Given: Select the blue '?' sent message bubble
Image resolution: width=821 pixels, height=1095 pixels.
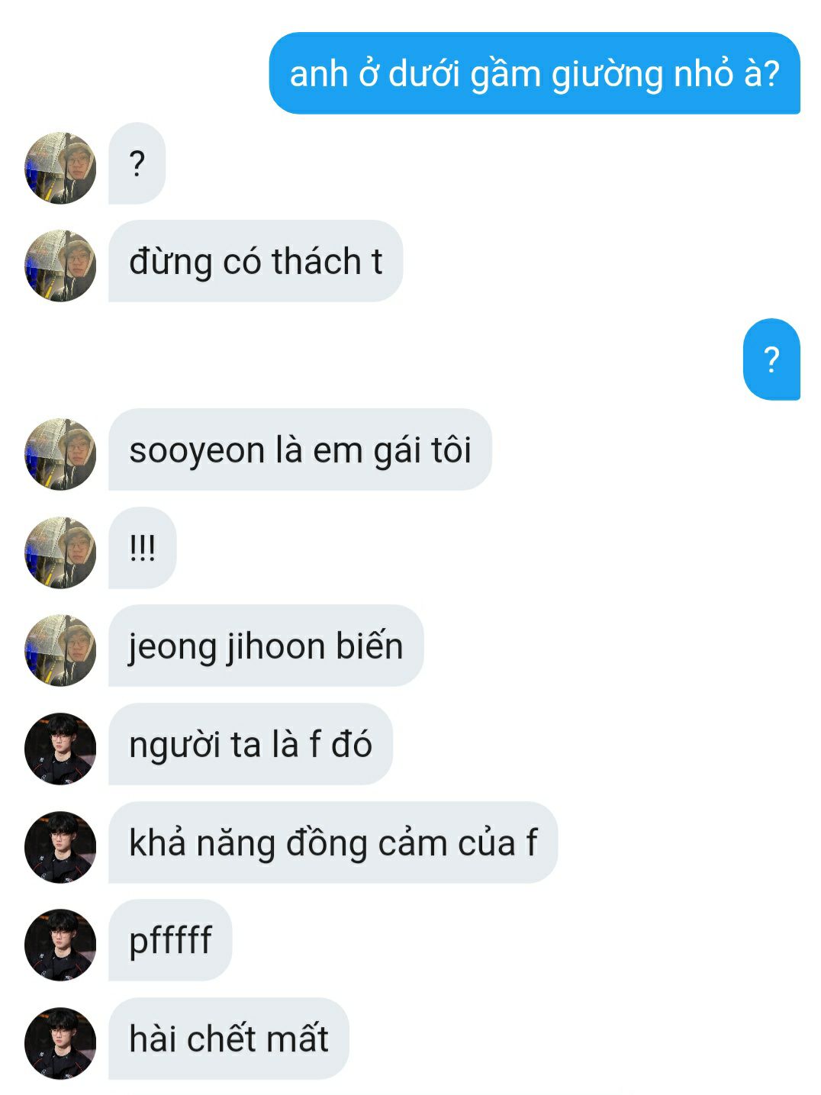Looking at the screenshot, I should click(771, 359).
